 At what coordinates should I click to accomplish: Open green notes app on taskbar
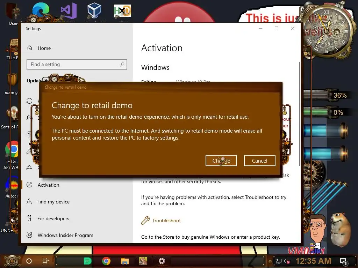[x=87, y=261]
